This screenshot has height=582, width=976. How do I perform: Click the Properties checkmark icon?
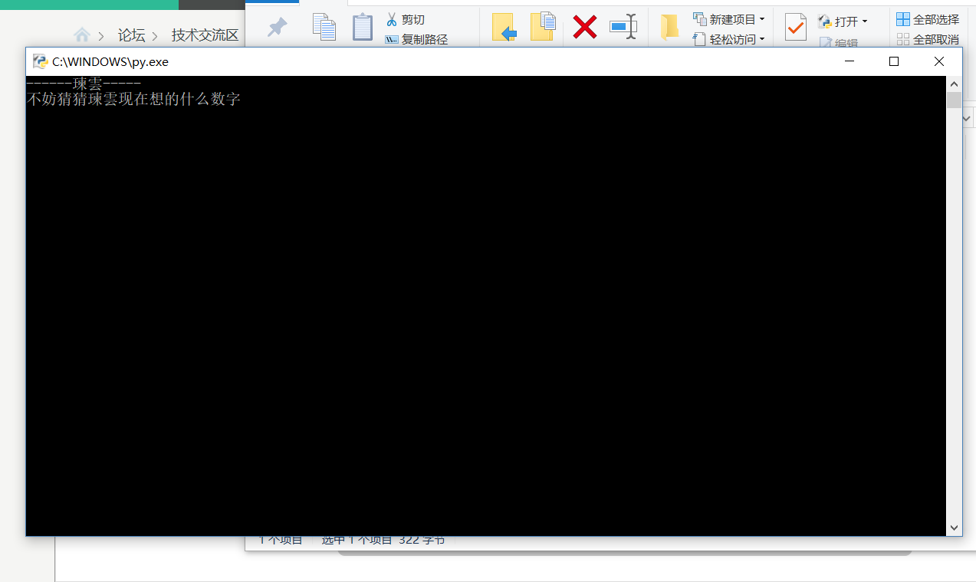tap(796, 28)
